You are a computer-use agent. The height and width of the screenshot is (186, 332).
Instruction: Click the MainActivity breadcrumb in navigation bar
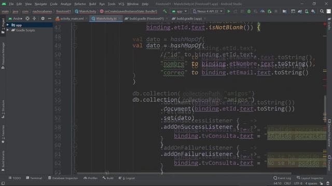86,11
